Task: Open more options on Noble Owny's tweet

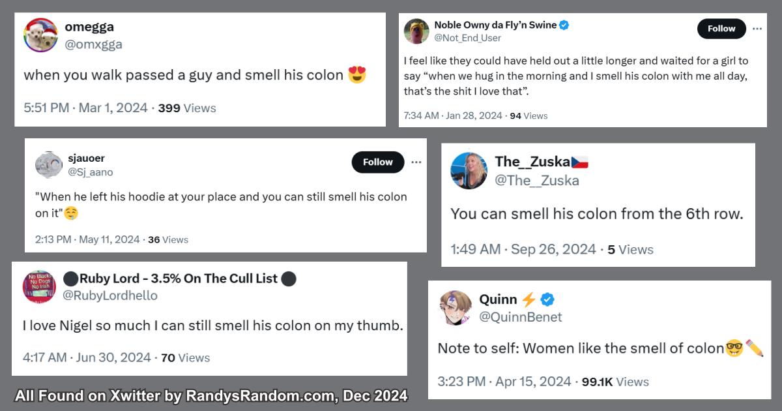Action: tap(757, 29)
